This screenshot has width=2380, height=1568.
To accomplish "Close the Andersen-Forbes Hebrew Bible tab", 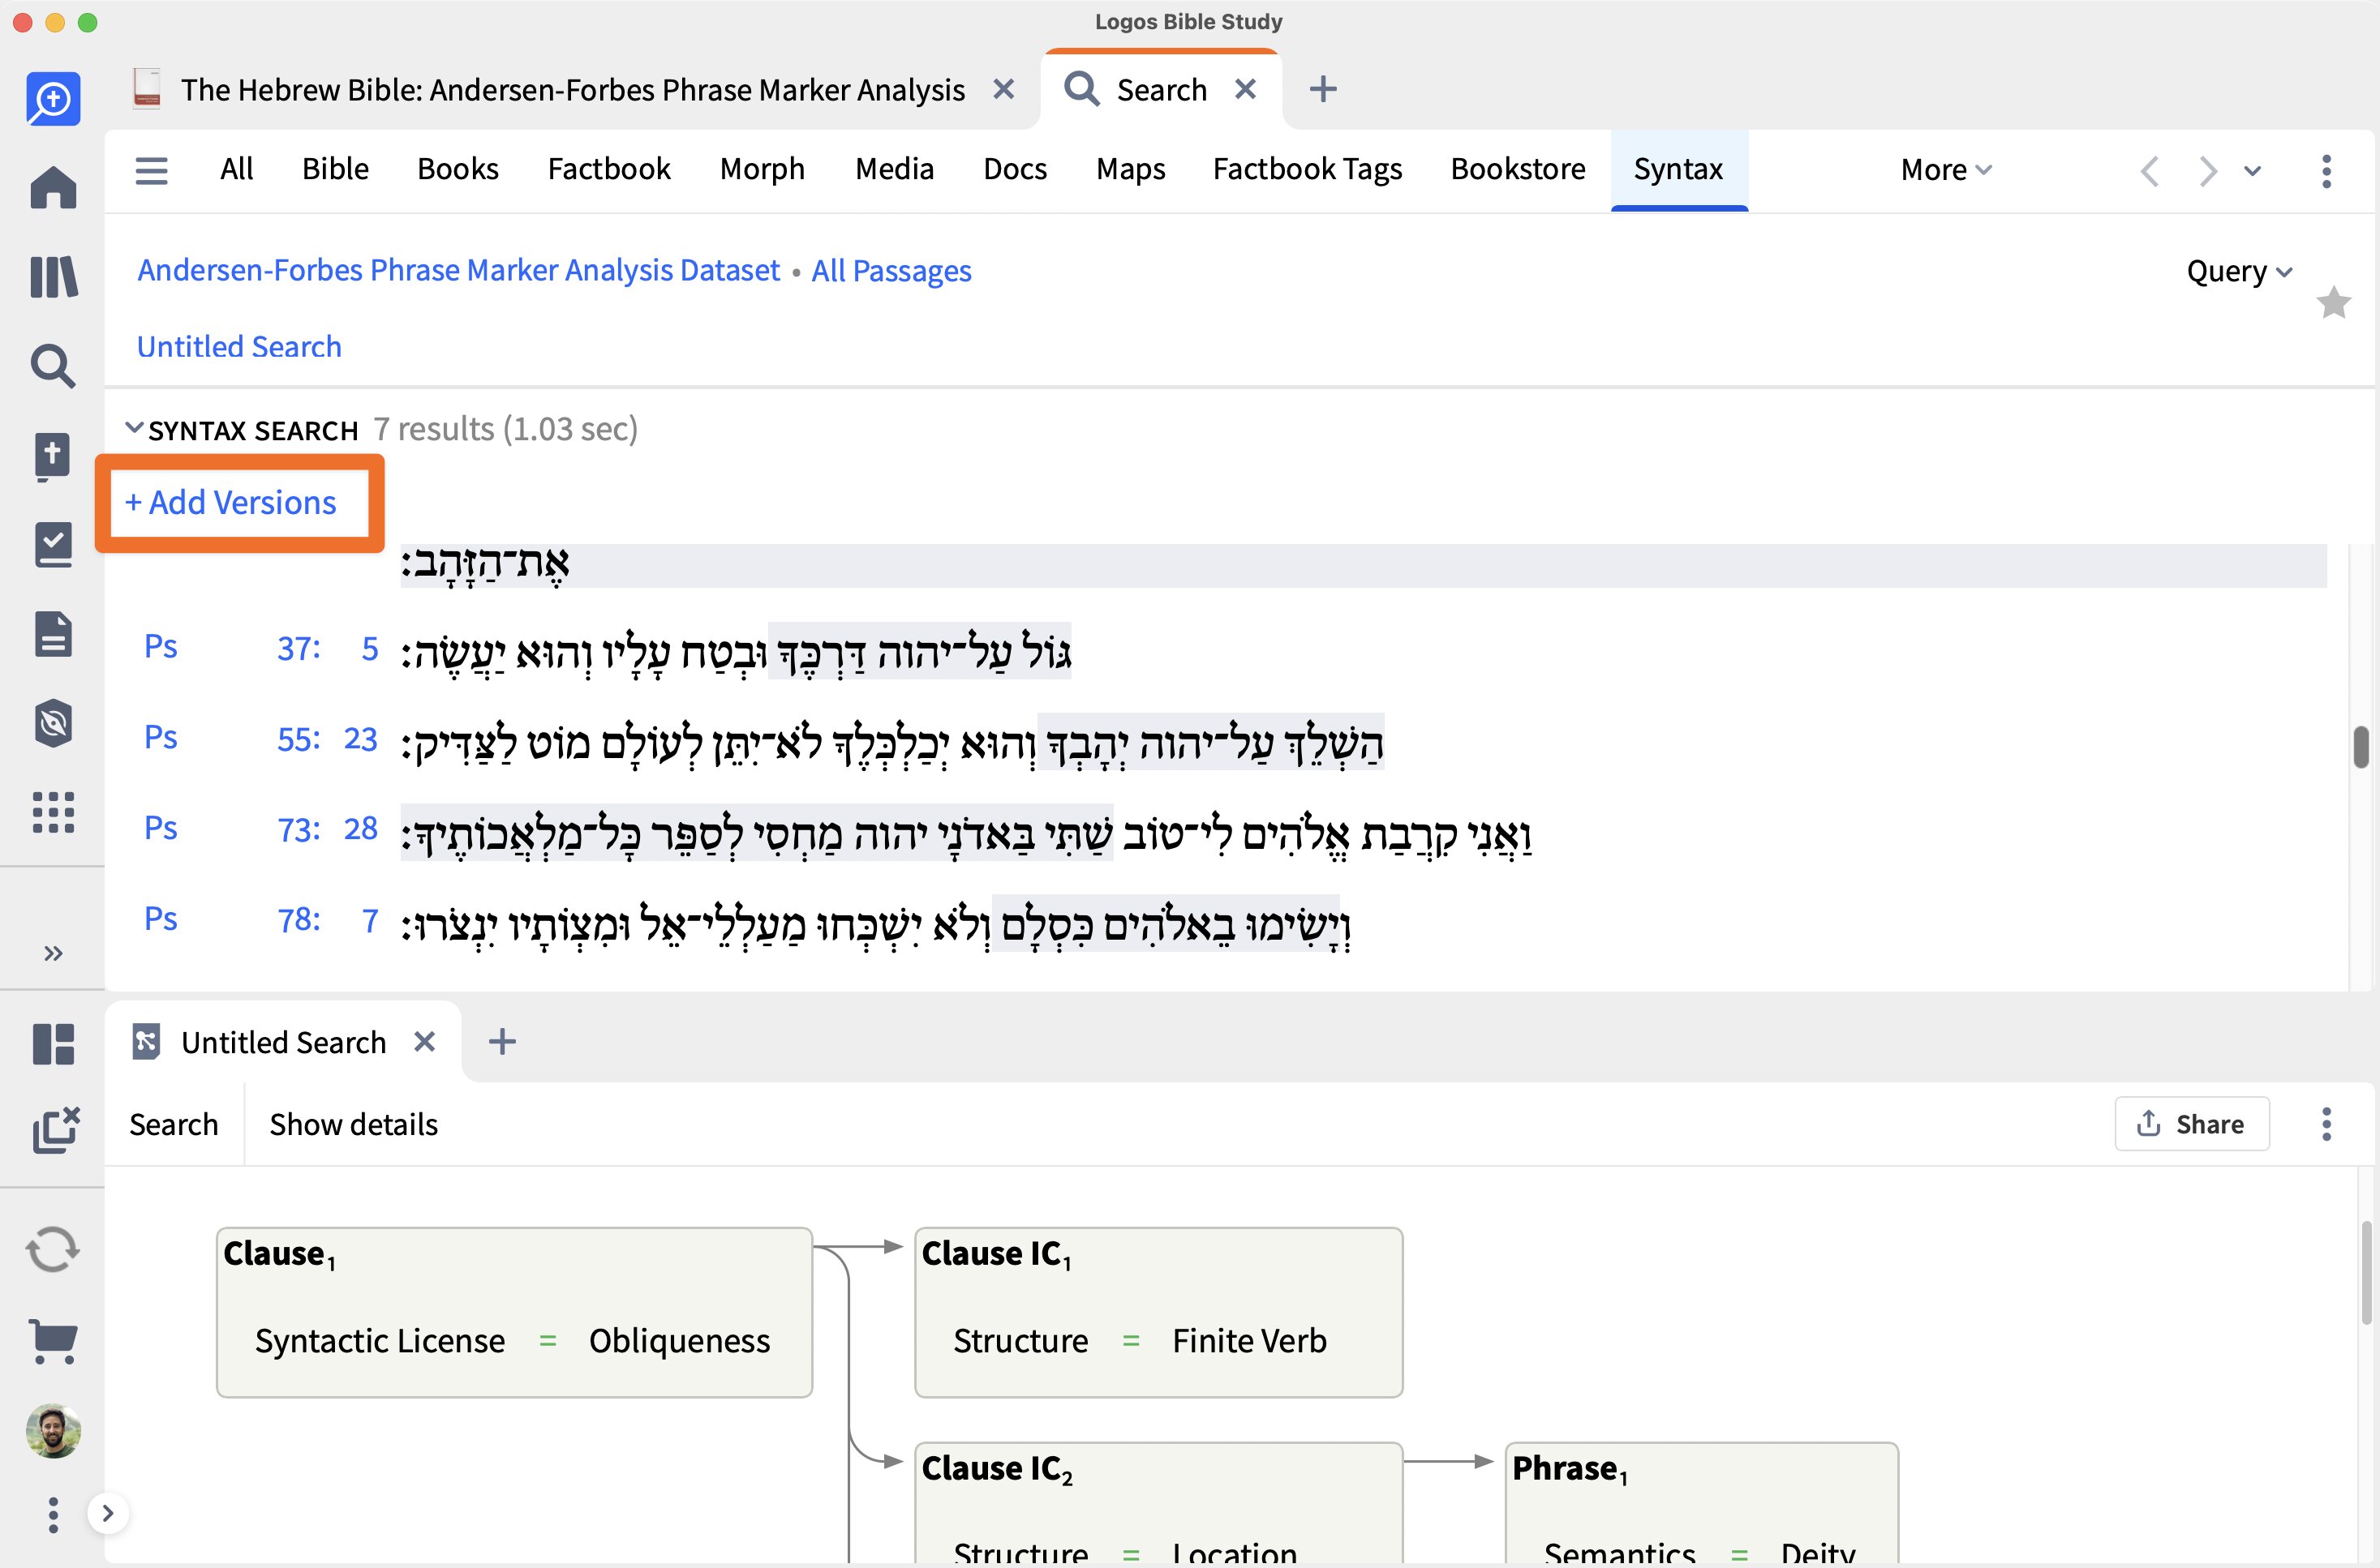I will (x=1003, y=90).
